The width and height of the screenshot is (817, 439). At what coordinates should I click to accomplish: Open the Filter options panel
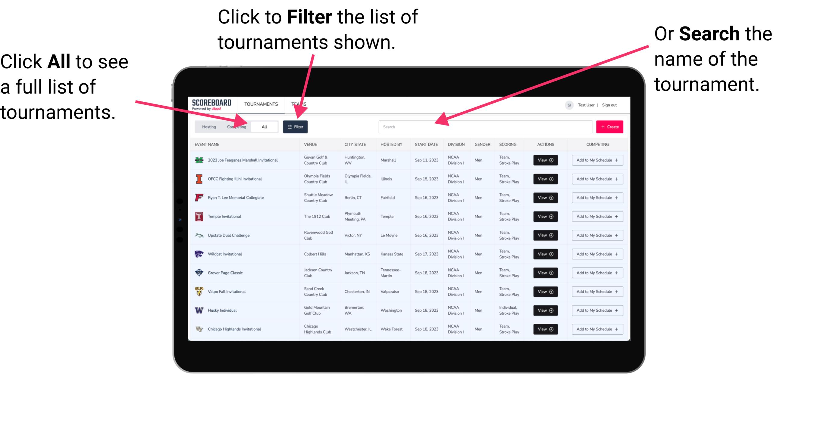tap(296, 126)
